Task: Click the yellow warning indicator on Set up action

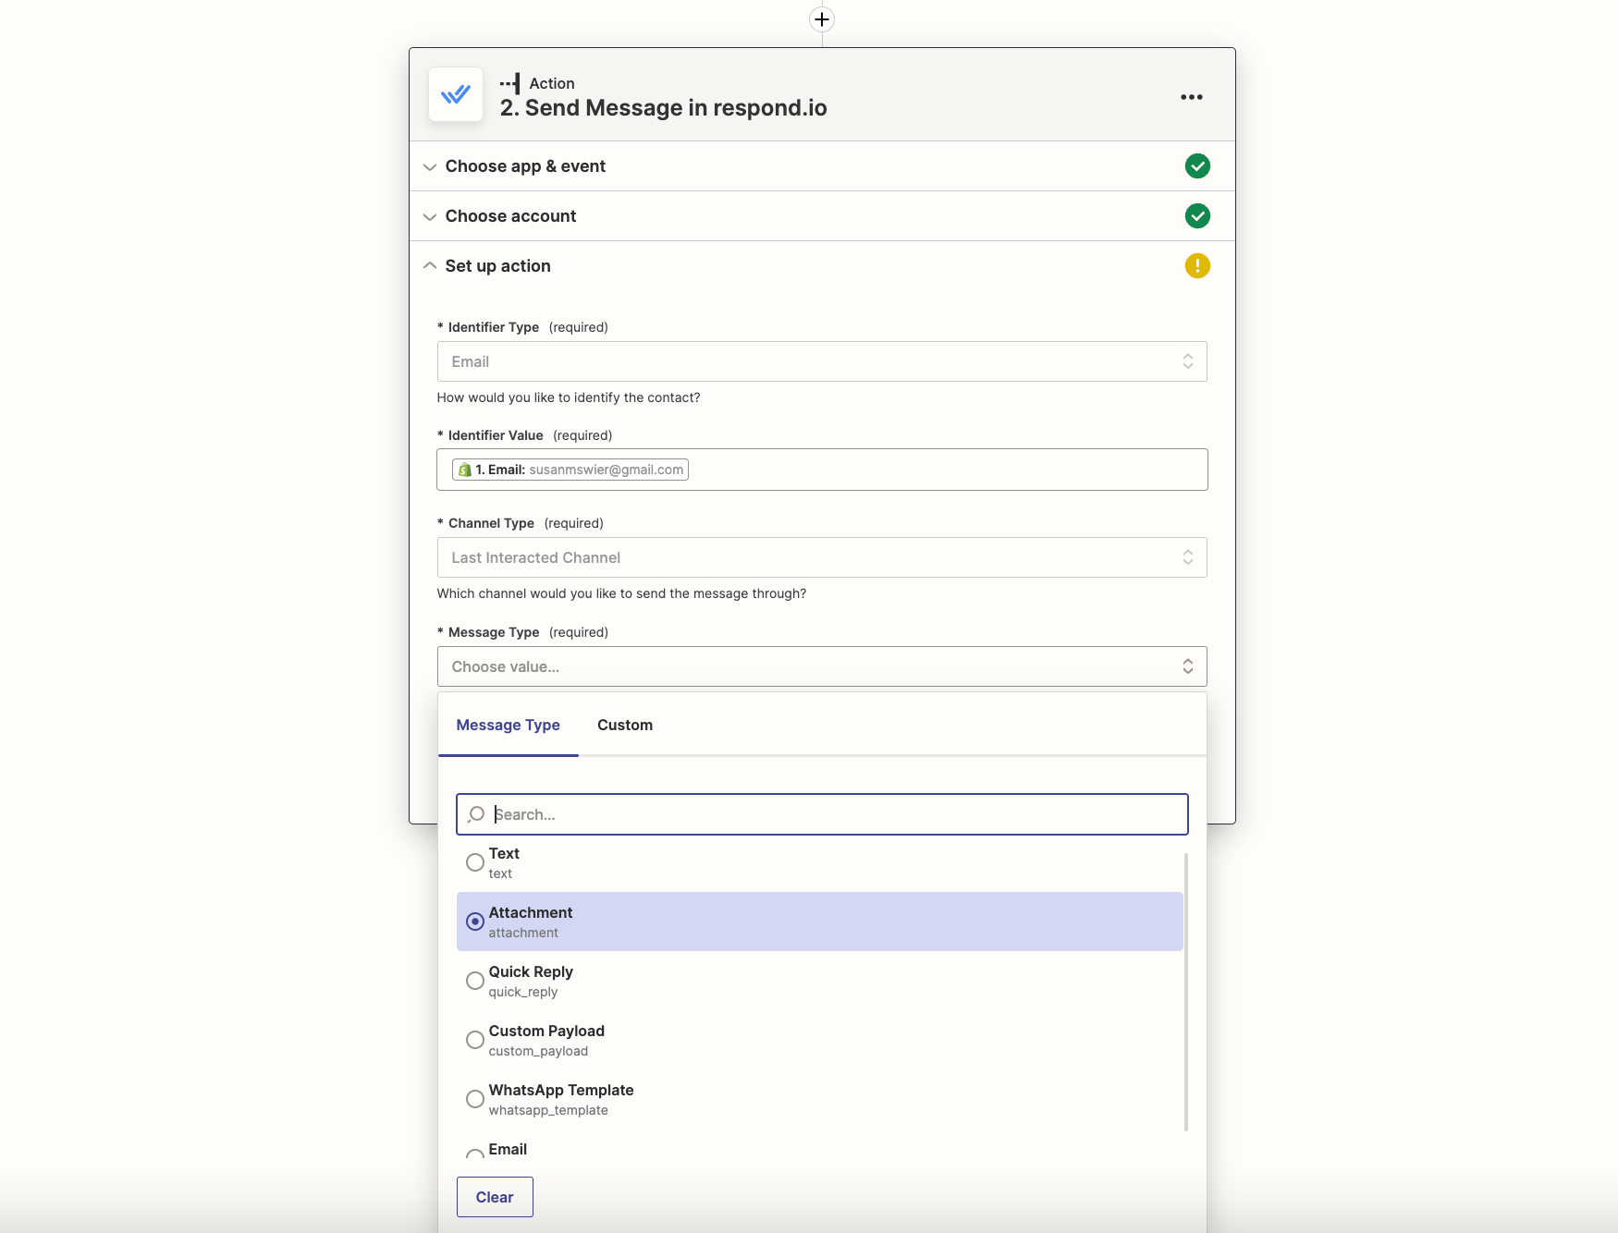Action: (x=1197, y=265)
